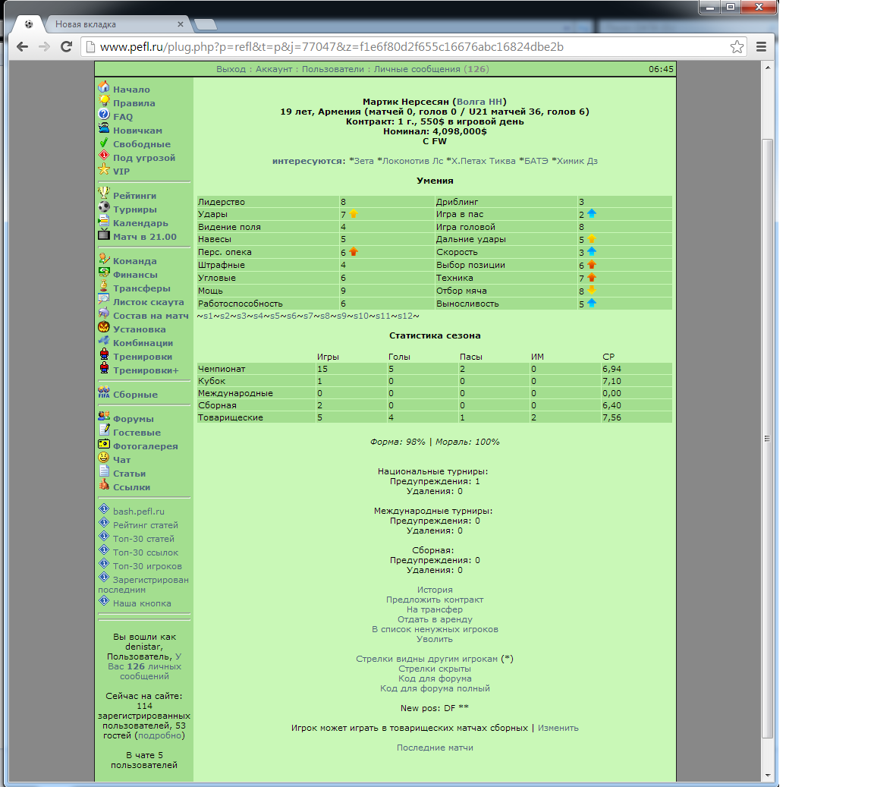Click the Выход link in top bar

point(231,69)
